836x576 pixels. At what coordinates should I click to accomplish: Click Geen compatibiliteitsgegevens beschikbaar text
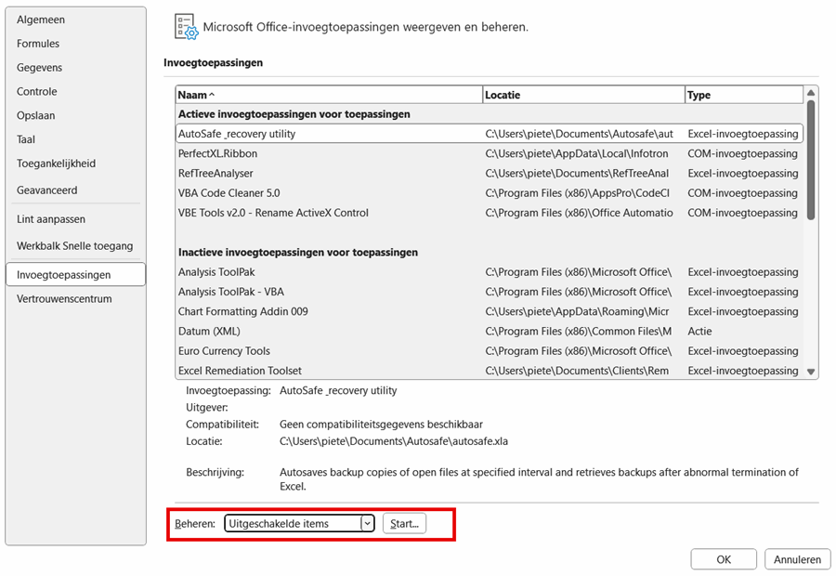pos(381,425)
